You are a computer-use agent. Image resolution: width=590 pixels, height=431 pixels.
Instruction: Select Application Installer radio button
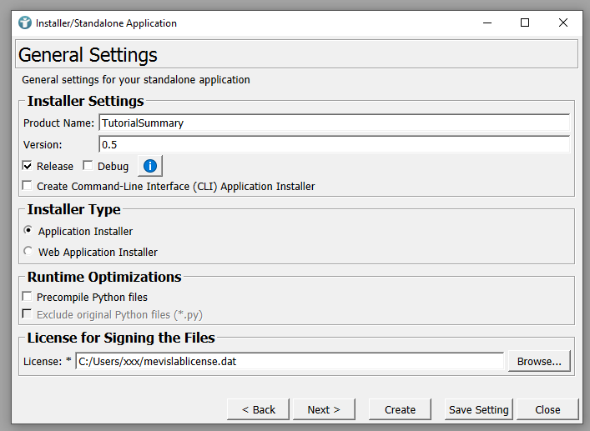(28, 231)
